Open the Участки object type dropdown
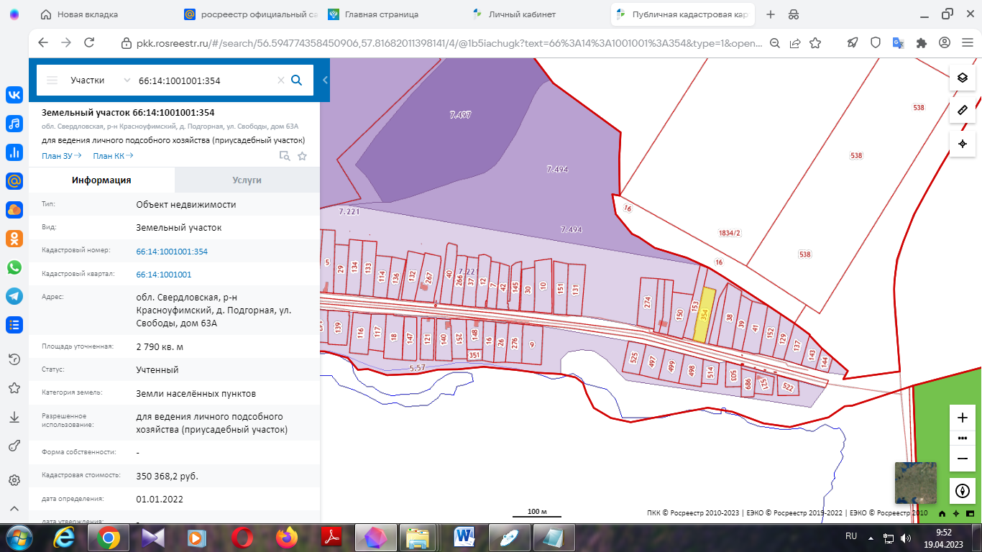Viewport: 982px width, 552px height. coord(99,80)
